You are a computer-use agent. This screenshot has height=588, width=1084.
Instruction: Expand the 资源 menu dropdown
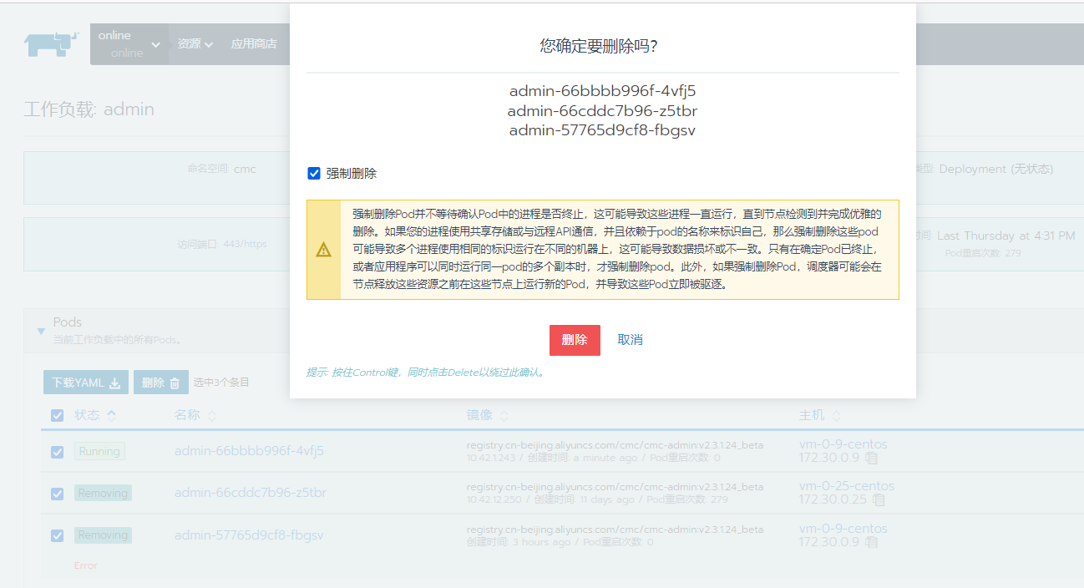195,44
